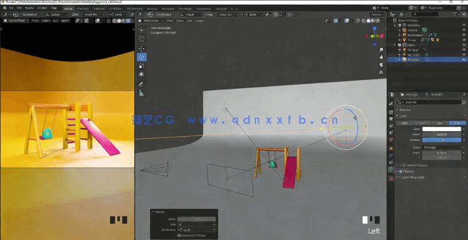This screenshot has height=240, width=468.
Task: Open the Orientation dropdown in operator panel
Action: point(196,230)
